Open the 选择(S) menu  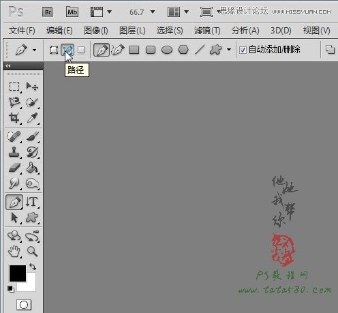click(170, 31)
